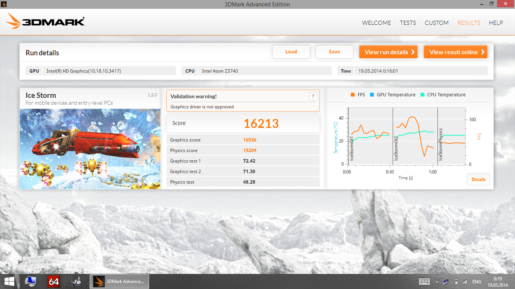This screenshot has height=289, width=515.
Task: Select the IceStormPhysics marker on the chart
Action: 440,145
